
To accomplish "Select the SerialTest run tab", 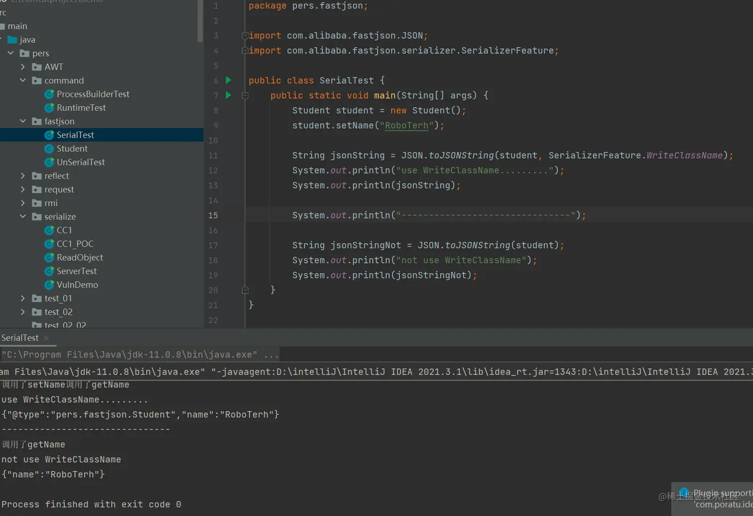I will click(x=20, y=338).
